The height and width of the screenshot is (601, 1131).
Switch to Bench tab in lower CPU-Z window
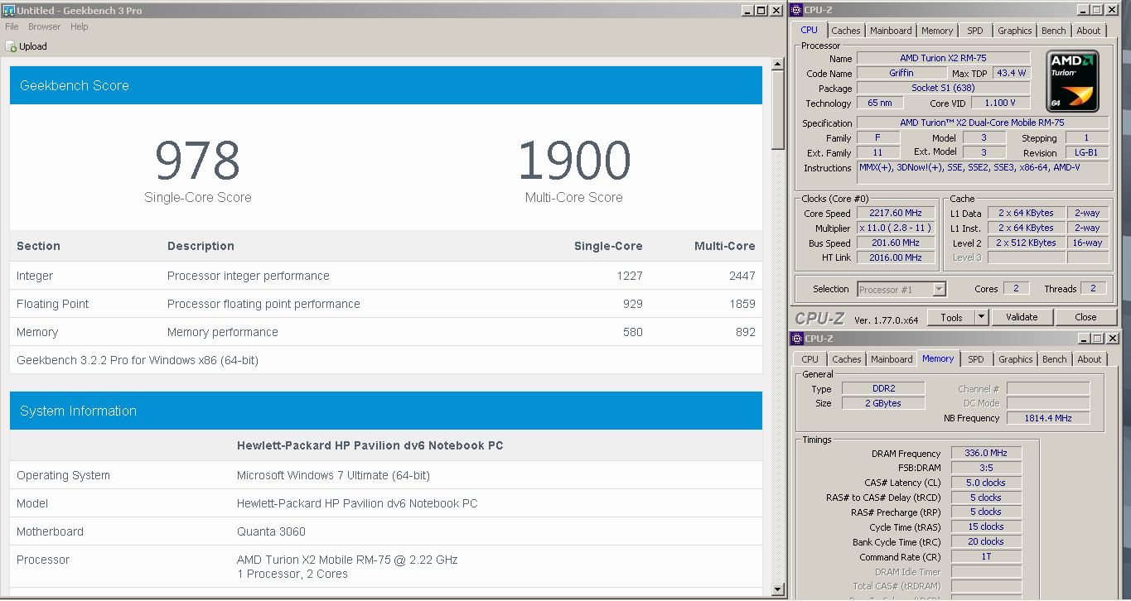[x=1055, y=359]
